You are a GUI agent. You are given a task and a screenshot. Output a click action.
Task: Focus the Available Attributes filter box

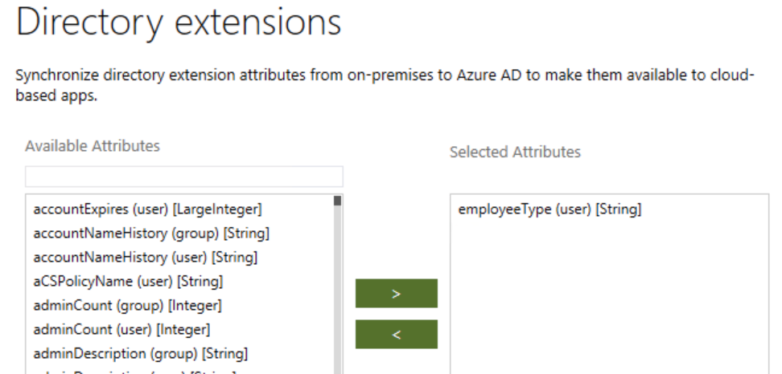click(184, 177)
